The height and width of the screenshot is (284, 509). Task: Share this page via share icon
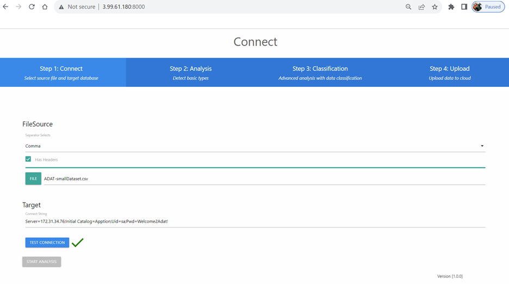[x=421, y=7]
